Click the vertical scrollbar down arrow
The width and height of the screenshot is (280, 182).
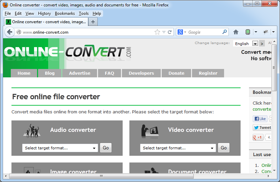click(x=274, y=171)
